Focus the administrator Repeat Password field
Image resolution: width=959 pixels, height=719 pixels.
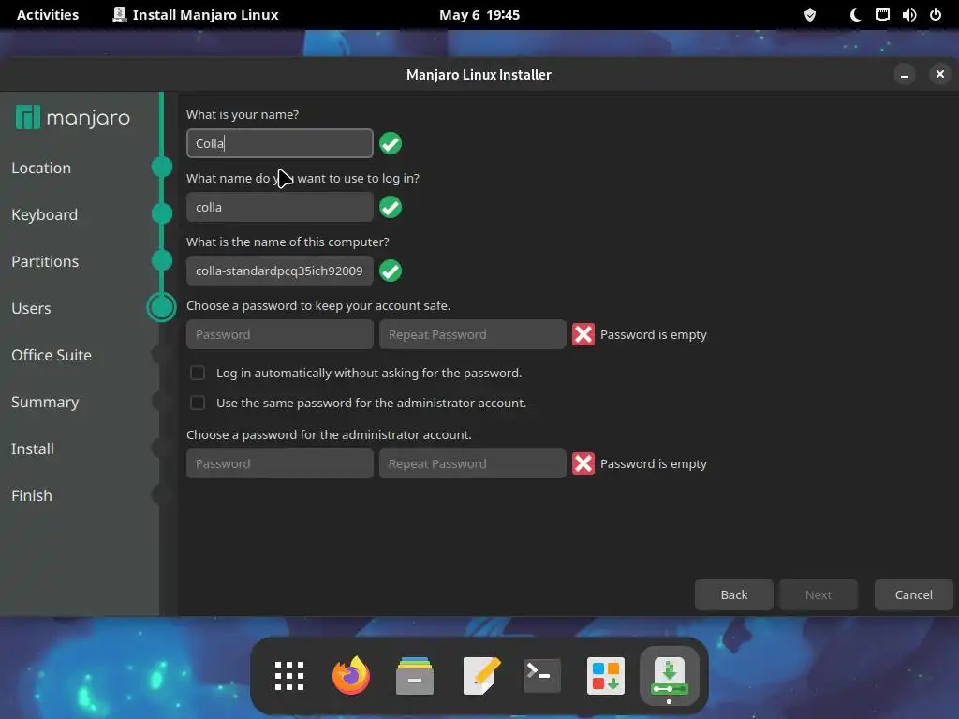tap(472, 463)
